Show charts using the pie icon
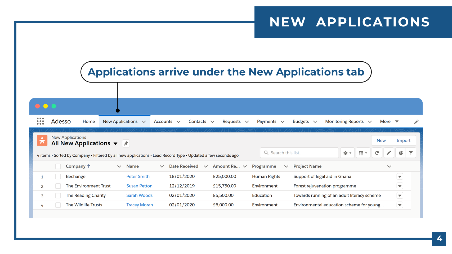The image size is (452, 254). (x=401, y=153)
